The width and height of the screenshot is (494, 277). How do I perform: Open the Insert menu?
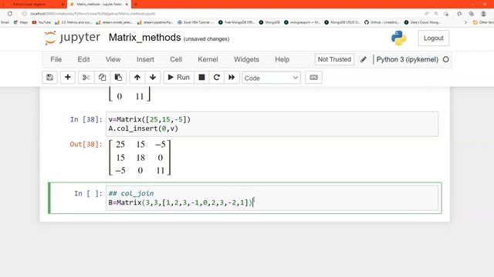(x=145, y=59)
